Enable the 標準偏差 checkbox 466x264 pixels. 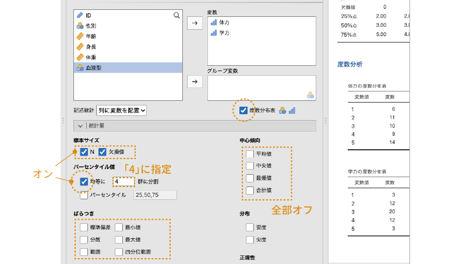click(x=84, y=227)
